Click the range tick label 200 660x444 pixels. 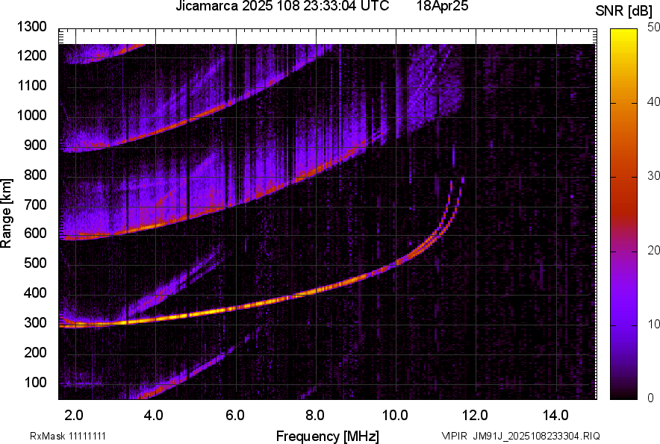(x=35, y=352)
